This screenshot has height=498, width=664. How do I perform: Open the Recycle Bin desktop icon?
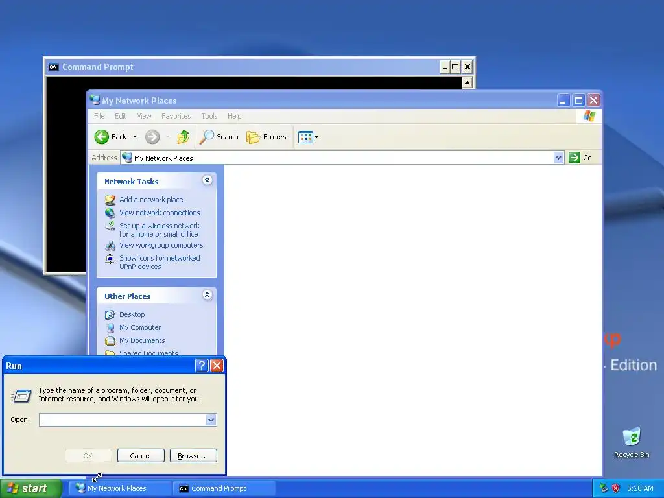coord(632,438)
